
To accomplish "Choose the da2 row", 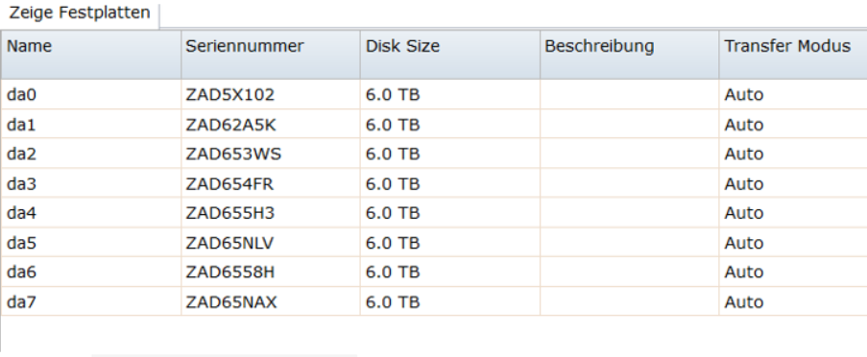I will pyautogui.click(x=434, y=154).
